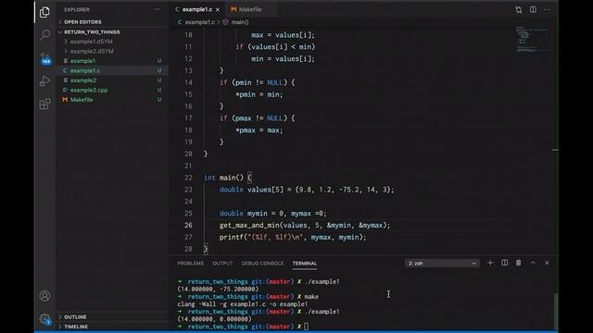Open the Extensions view
This screenshot has height=333, width=593.
pyautogui.click(x=44, y=104)
